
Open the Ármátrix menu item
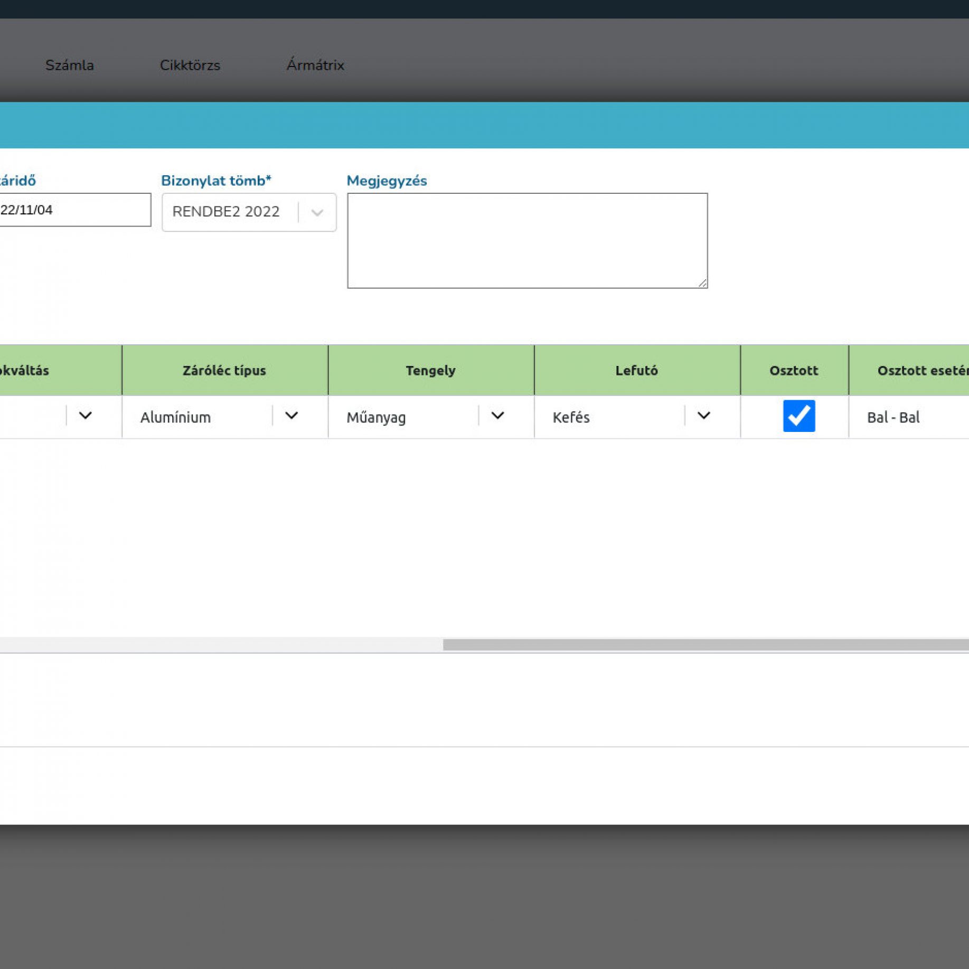(315, 65)
